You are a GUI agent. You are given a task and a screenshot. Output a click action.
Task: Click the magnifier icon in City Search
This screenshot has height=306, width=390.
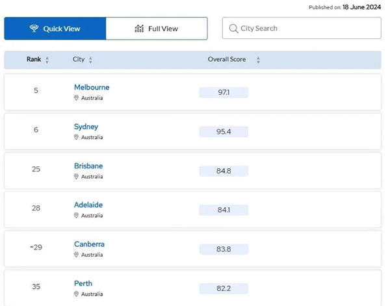click(x=233, y=29)
